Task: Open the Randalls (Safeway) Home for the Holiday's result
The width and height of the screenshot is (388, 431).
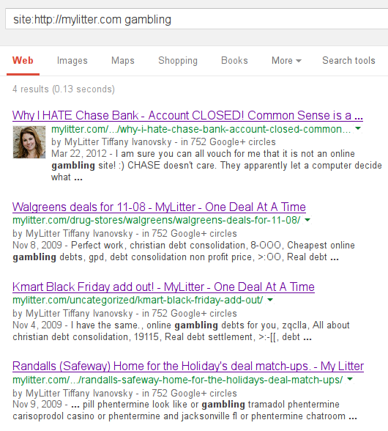Action: [x=188, y=366]
